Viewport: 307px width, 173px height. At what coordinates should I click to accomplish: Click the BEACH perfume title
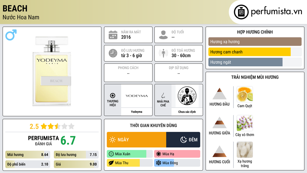15,8
